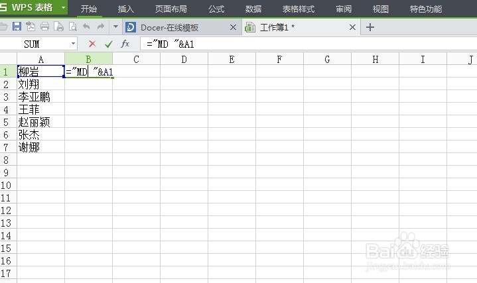This screenshot has height=283, width=477.
Task: Click the Docer logo icon on tab
Action: coord(131,27)
